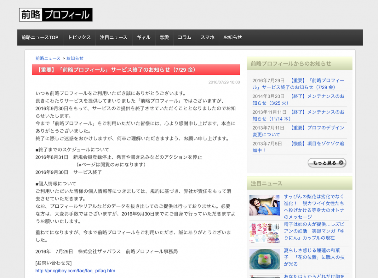Open the 前略ニュースTOP menu item

point(40,37)
